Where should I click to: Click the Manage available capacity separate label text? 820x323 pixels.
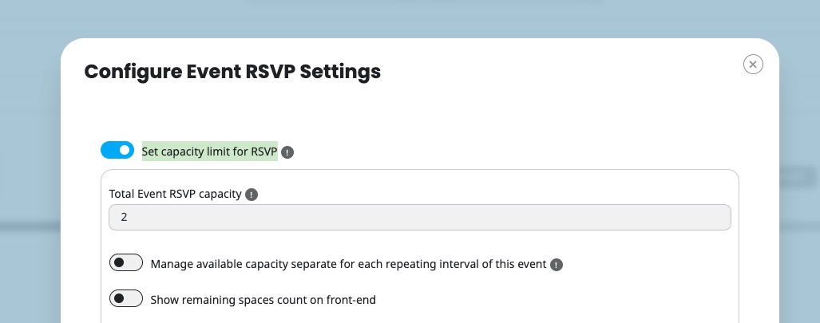(348, 264)
